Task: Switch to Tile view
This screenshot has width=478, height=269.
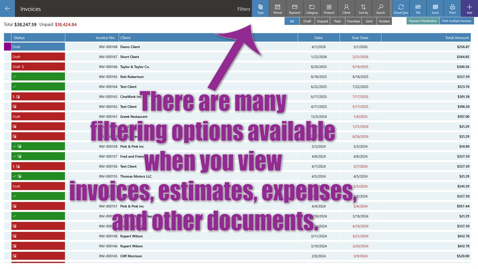Action: tap(418, 8)
